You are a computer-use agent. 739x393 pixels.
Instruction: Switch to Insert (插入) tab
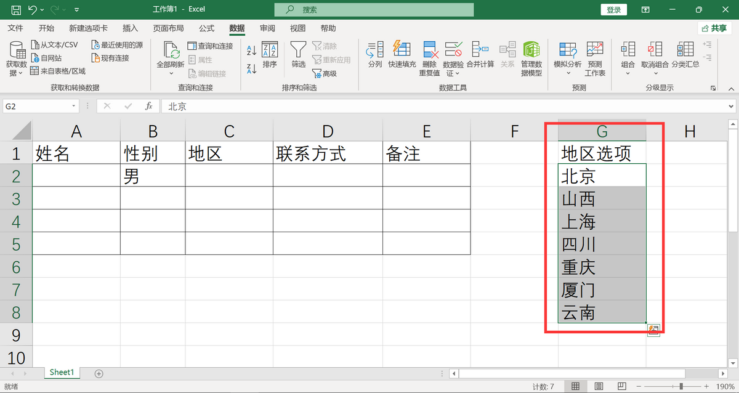coord(131,28)
